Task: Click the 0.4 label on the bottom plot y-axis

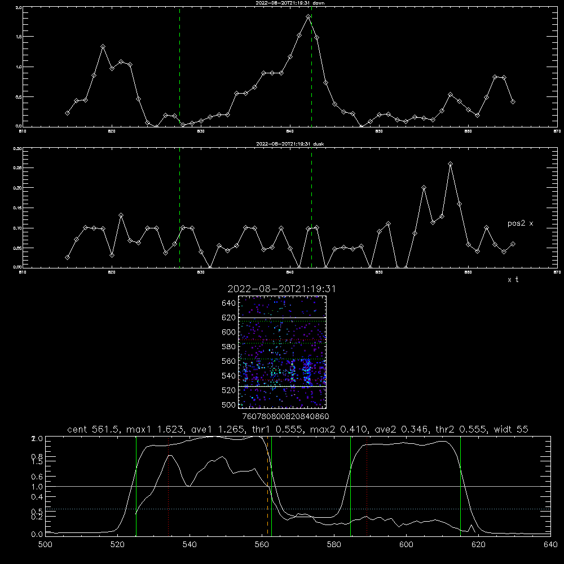Action: click(37, 497)
